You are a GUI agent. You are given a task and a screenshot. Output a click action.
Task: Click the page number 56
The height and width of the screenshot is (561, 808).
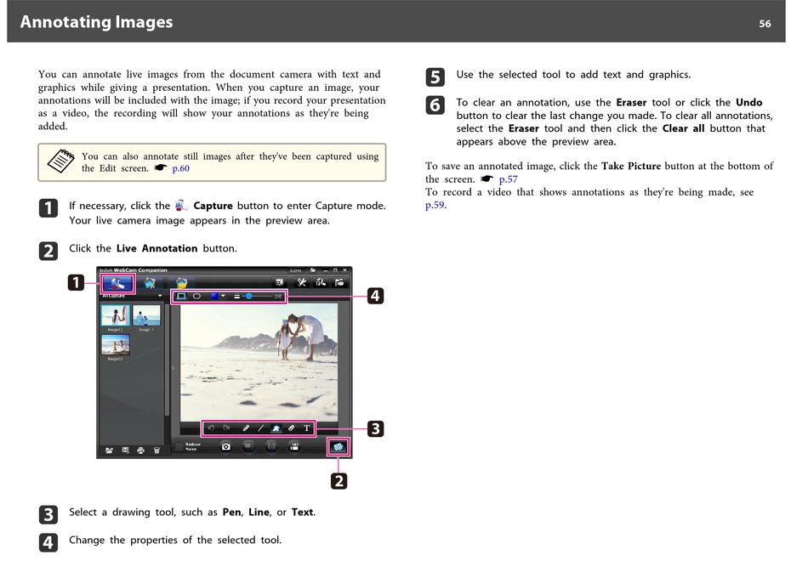[765, 24]
